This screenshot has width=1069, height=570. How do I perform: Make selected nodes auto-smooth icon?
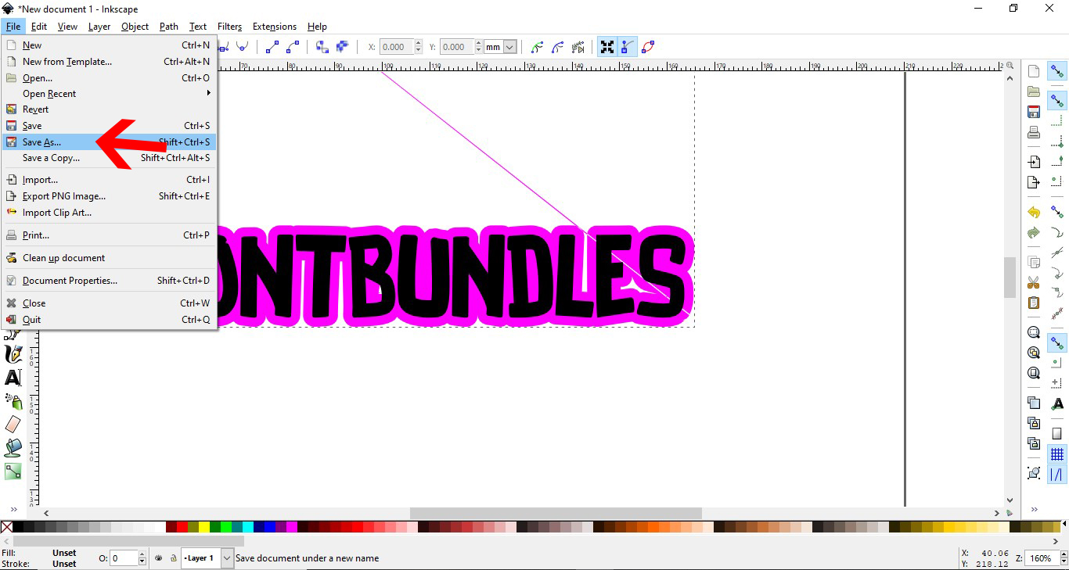coord(243,47)
